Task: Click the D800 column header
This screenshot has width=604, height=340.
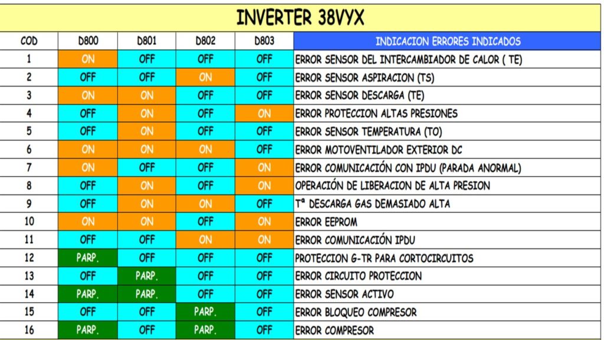Action: pos(88,41)
